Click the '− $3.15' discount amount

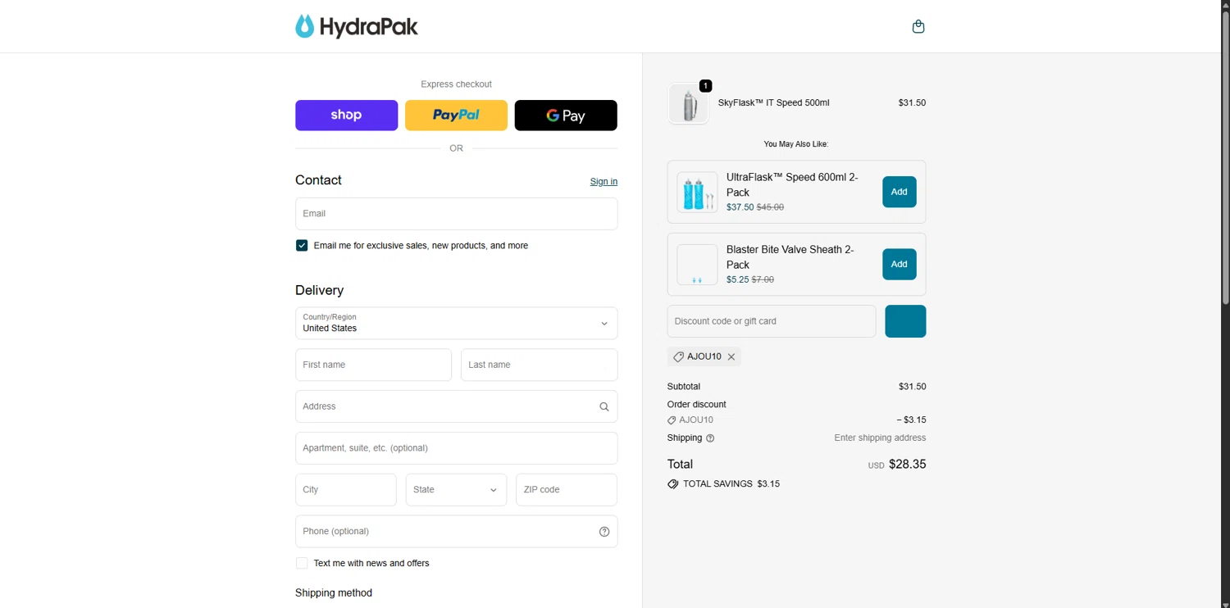pos(911,420)
